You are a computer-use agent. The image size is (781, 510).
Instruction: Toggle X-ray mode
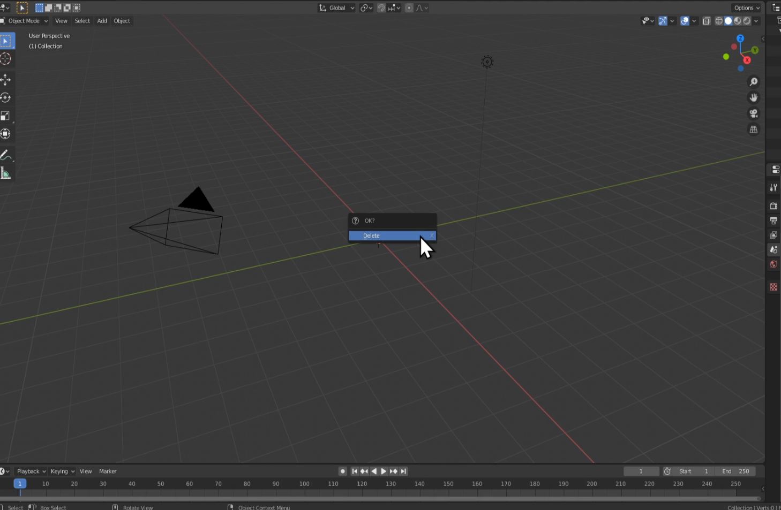coord(707,21)
